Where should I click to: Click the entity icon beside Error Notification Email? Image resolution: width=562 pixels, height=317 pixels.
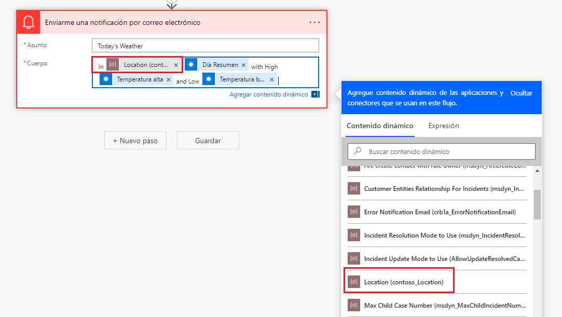pos(354,212)
